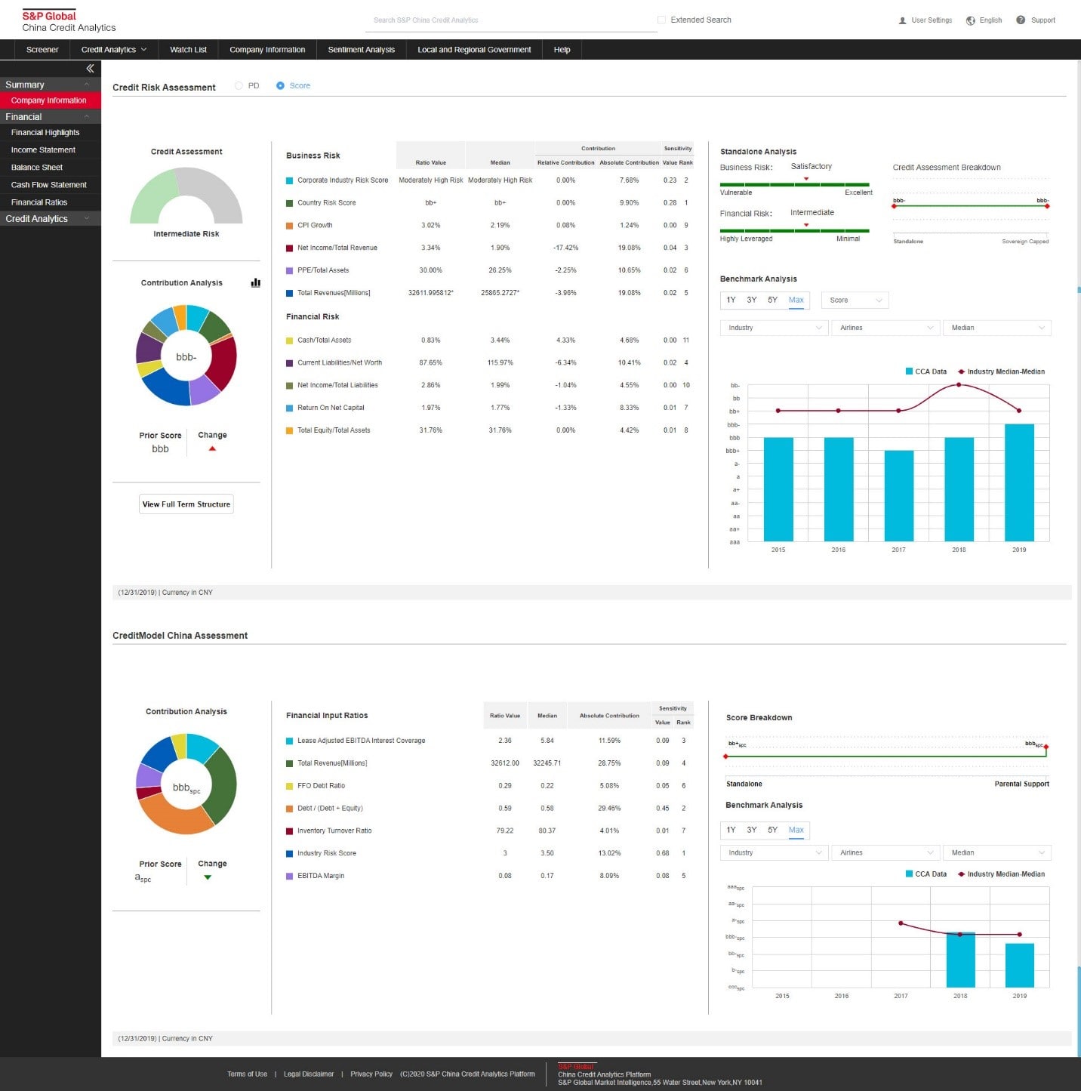The image size is (1081, 1091).
Task: Click the User Settings person icon
Action: tap(902, 20)
